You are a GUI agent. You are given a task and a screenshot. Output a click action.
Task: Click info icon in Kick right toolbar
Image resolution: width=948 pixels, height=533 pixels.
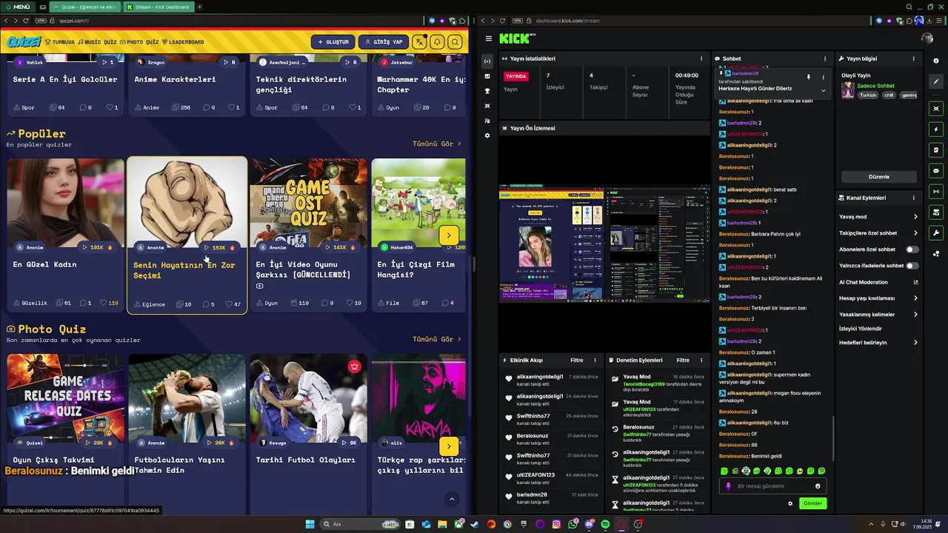(x=936, y=61)
